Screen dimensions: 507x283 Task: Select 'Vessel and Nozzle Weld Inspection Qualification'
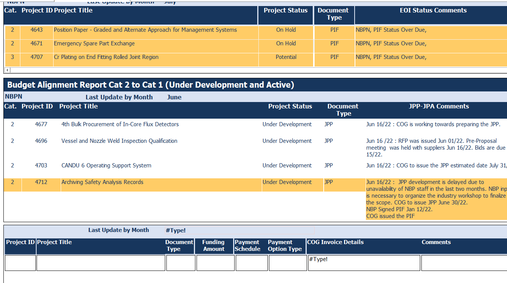coord(119,141)
